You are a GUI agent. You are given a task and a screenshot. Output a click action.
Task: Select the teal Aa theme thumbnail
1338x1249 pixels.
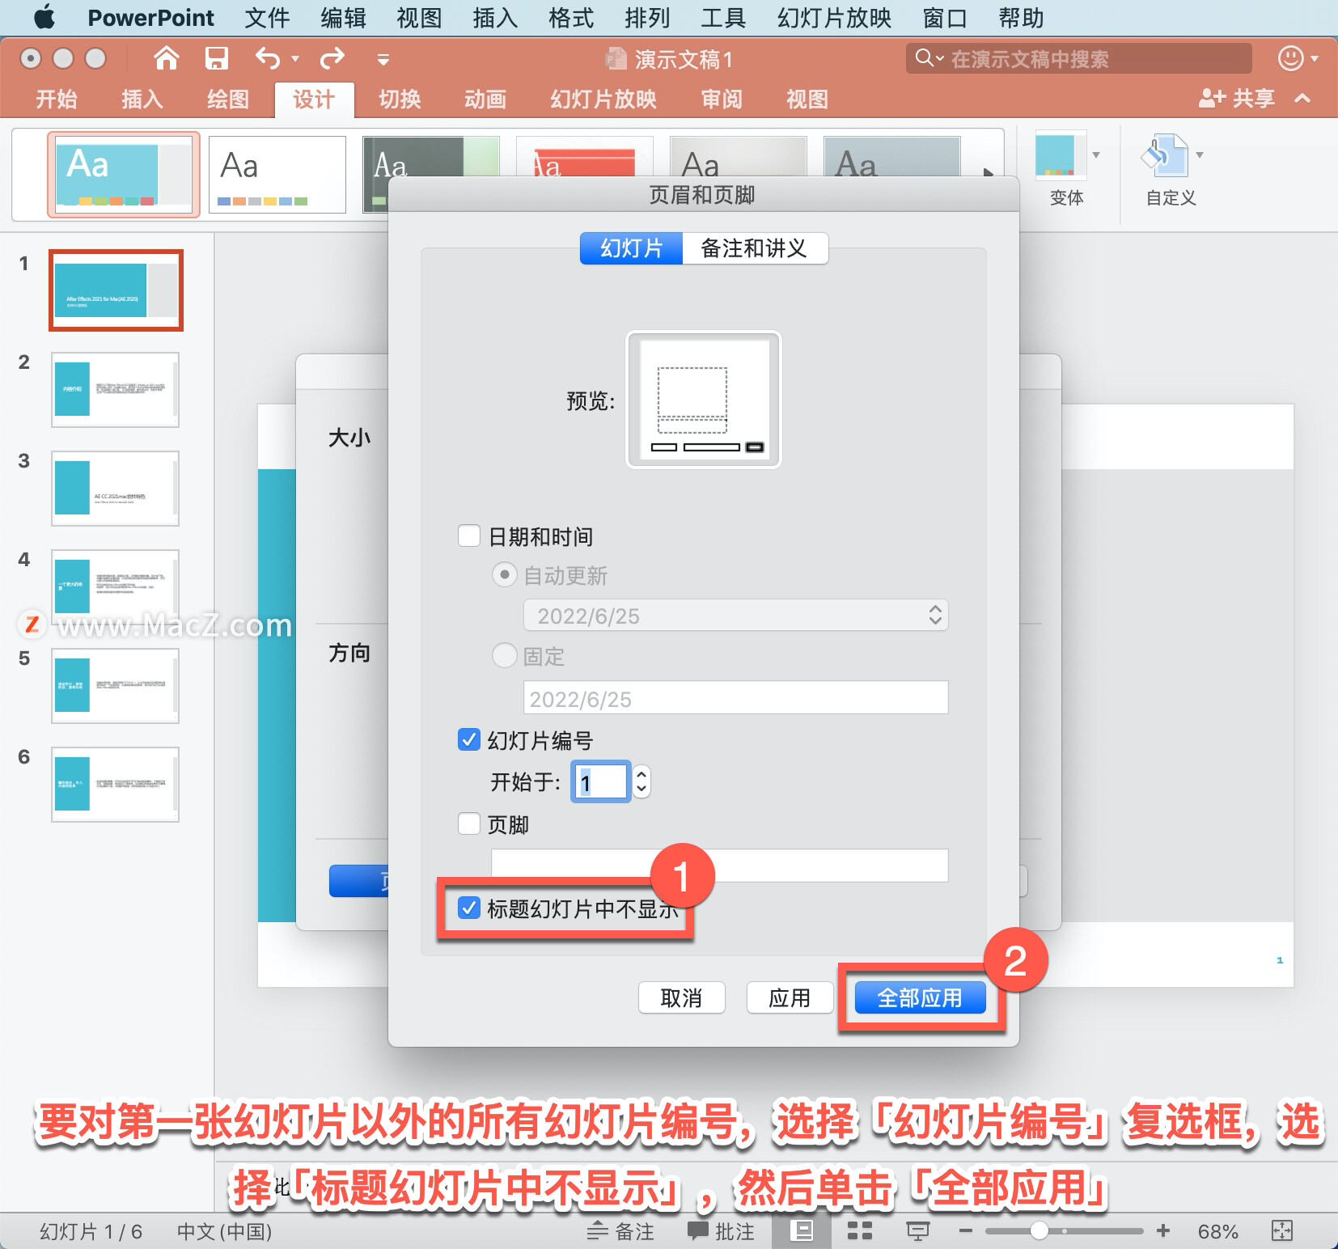(x=124, y=175)
